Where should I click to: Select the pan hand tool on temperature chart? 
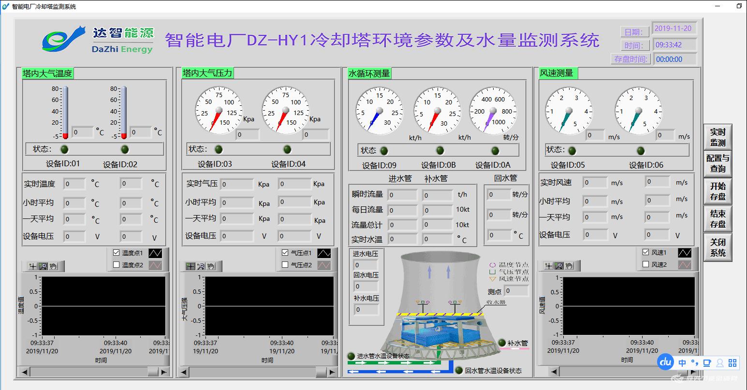[53, 266]
